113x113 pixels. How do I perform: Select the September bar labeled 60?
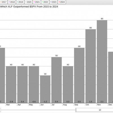pyautogui.click(x=79, y=75)
